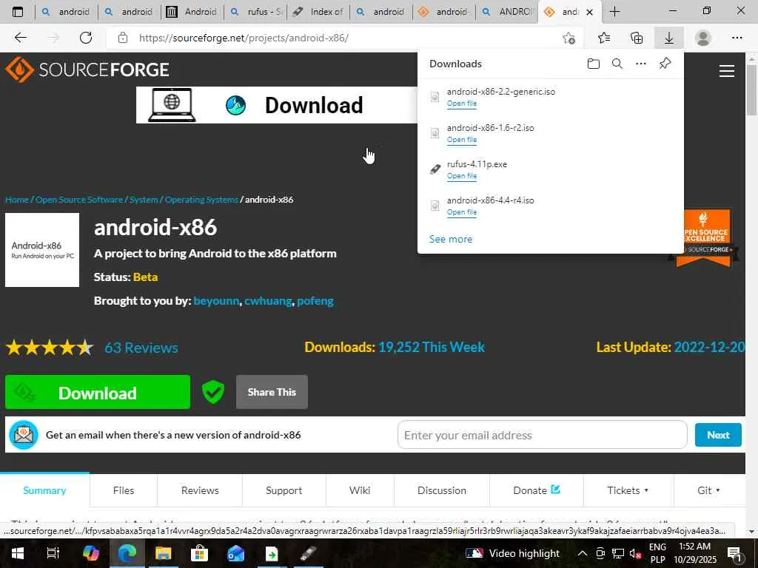Open Microsoft Store from taskbar
This screenshot has width=758, height=568.
[x=199, y=553]
